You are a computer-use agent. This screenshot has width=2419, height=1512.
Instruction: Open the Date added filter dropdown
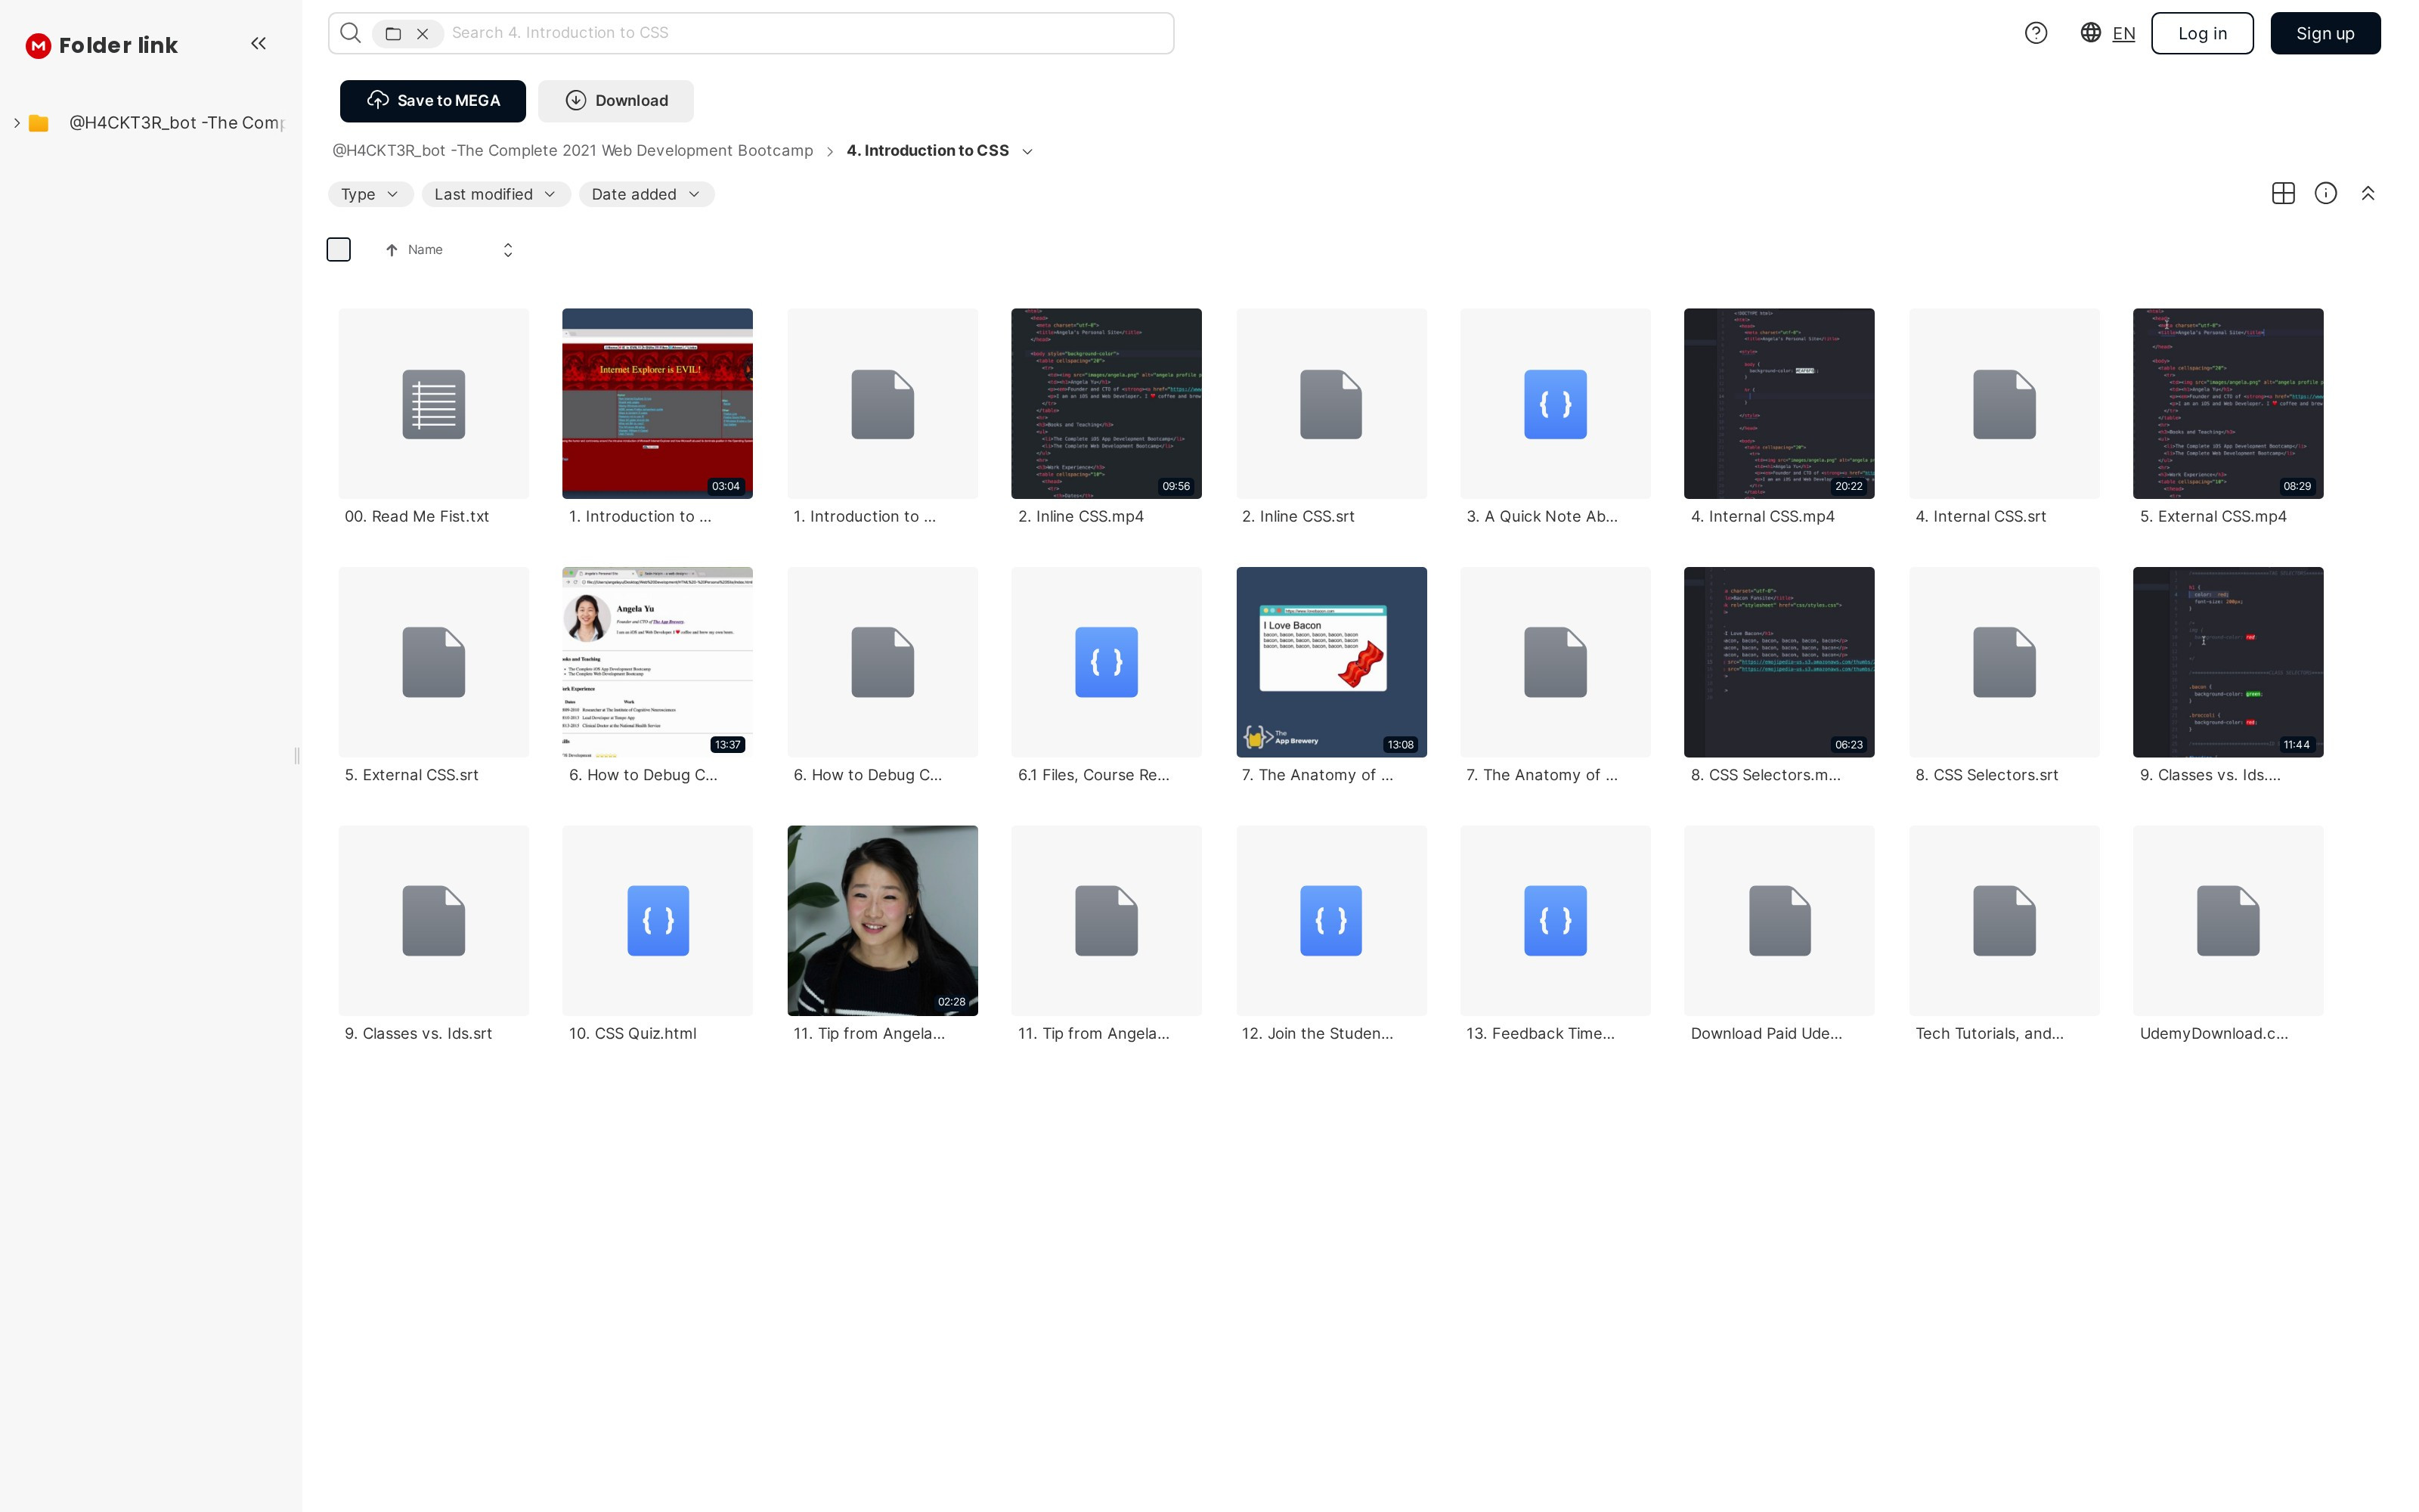[646, 194]
